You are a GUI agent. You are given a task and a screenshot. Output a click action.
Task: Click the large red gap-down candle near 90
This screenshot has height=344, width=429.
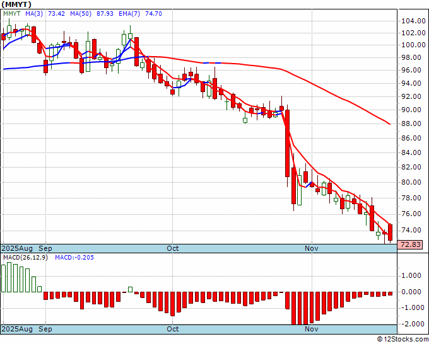pos(287,143)
